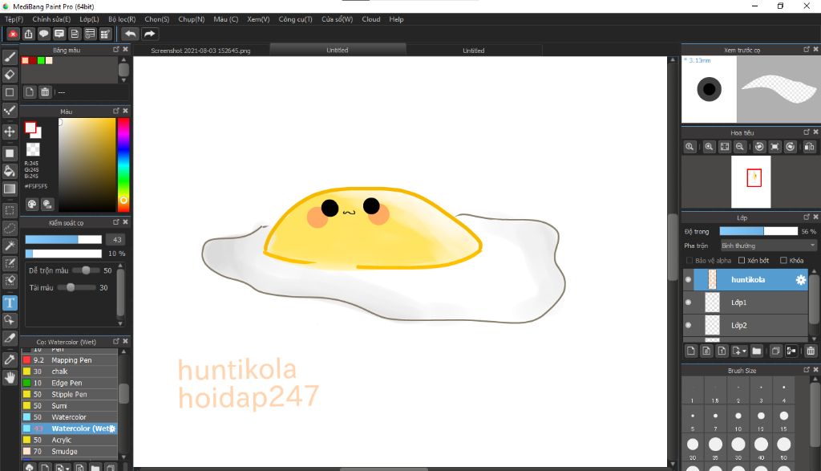Viewport: 821px width, 471px height.
Task: Switch to the last Untitled tab
Action: (x=473, y=51)
